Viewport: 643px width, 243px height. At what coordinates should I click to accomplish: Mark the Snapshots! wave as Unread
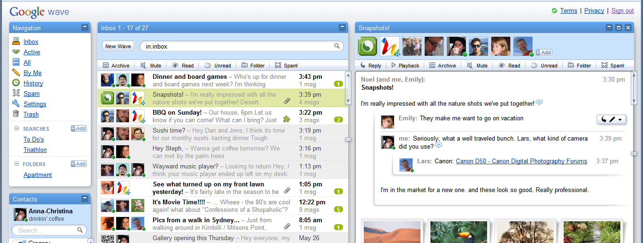[544, 66]
